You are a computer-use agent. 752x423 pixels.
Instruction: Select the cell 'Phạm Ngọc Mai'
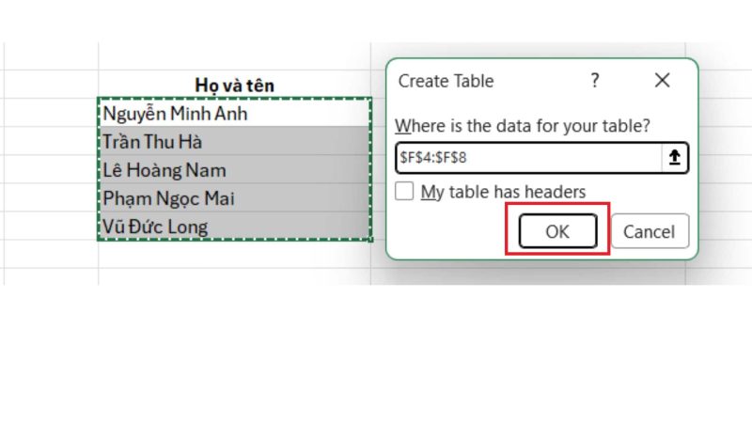[234, 197]
